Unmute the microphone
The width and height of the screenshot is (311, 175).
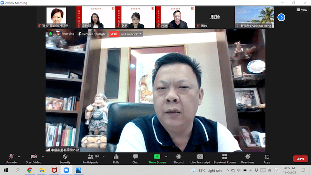[x=11, y=159]
